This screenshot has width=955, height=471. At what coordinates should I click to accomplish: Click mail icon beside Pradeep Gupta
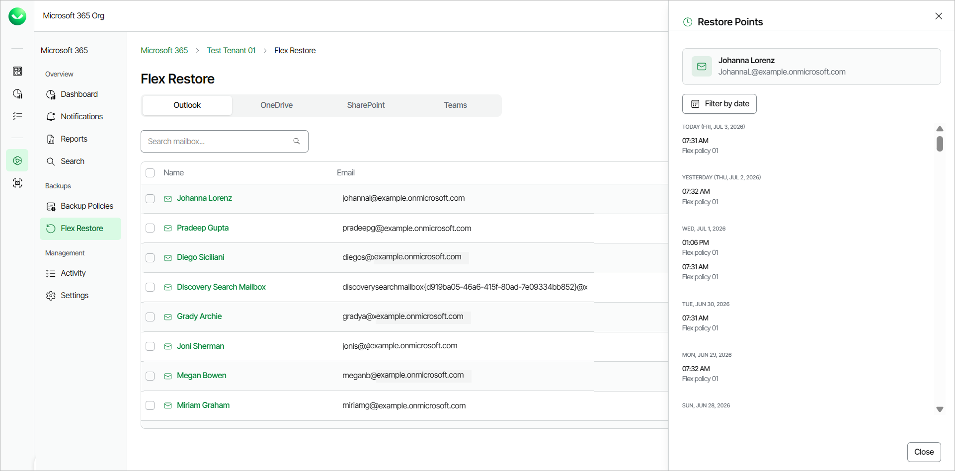[x=168, y=228]
